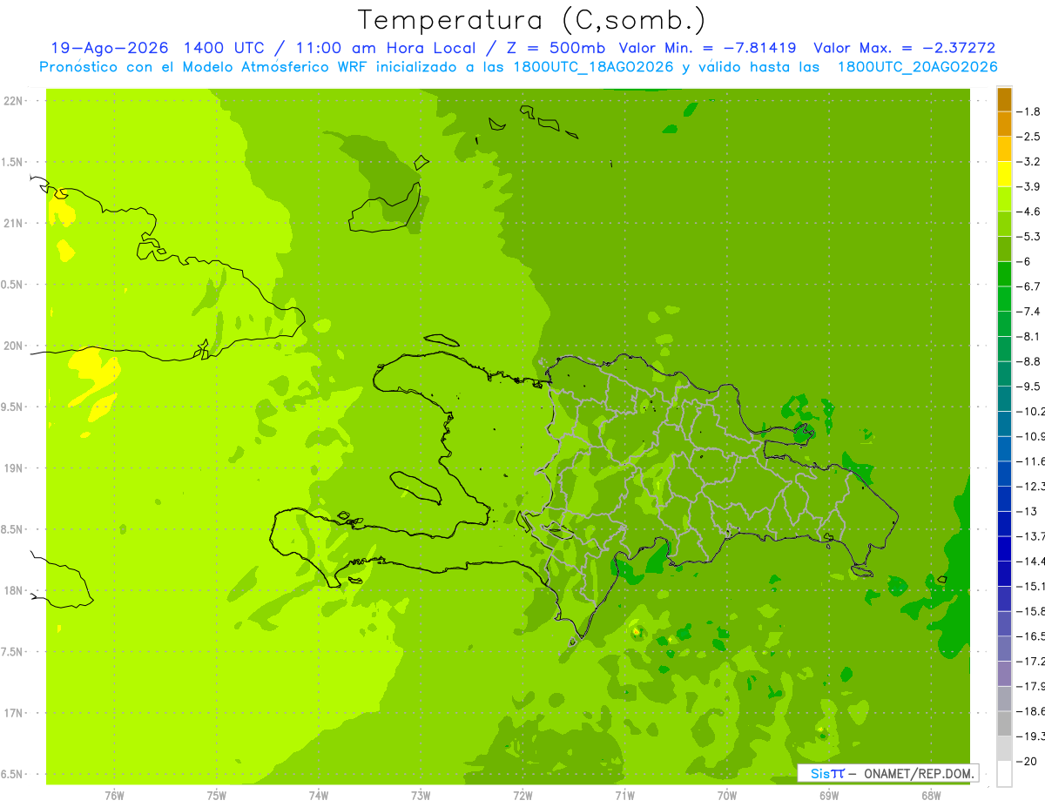The image size is (1045, 807).
Task: Click "Valor Min. = -7.81419" text
Action: [x=707, y=48]
